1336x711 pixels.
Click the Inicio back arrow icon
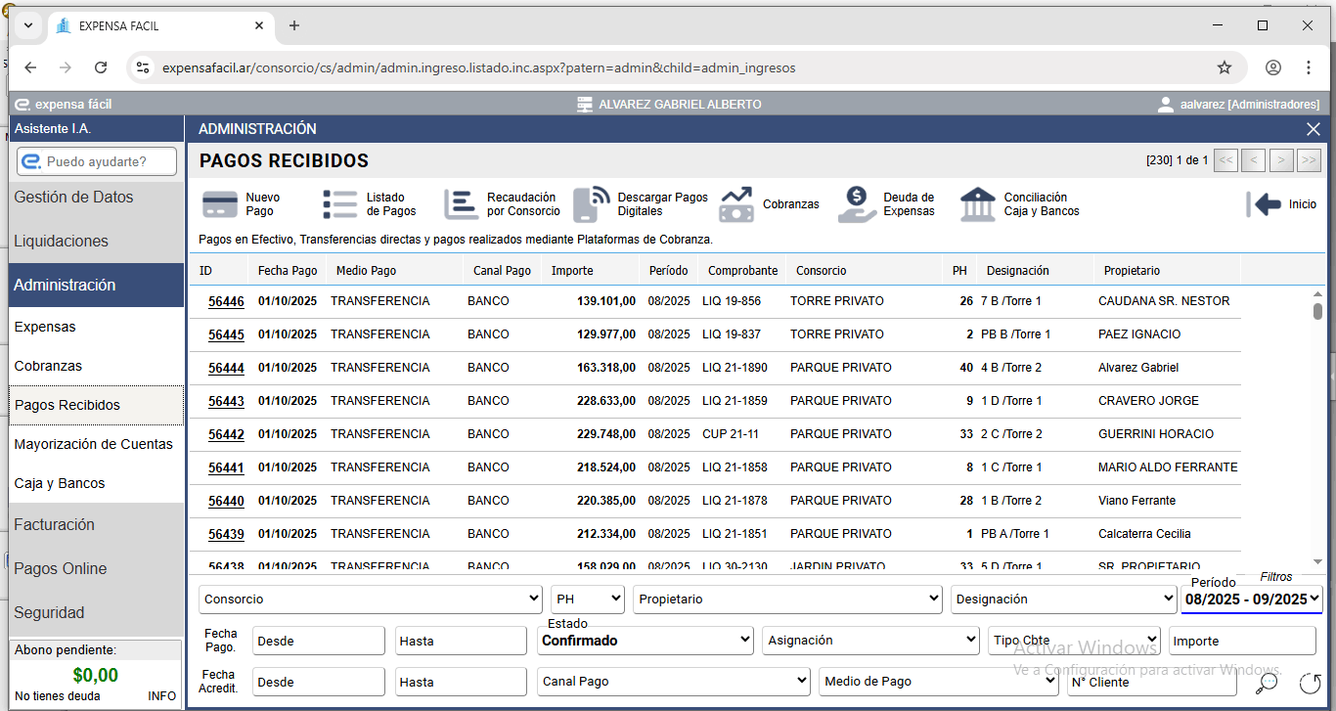1264,204
